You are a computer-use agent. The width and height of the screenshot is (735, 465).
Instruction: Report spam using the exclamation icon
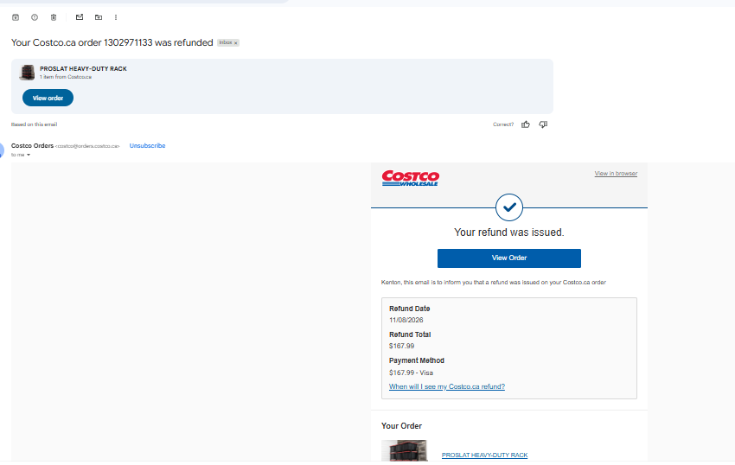[x=35, y=17]
